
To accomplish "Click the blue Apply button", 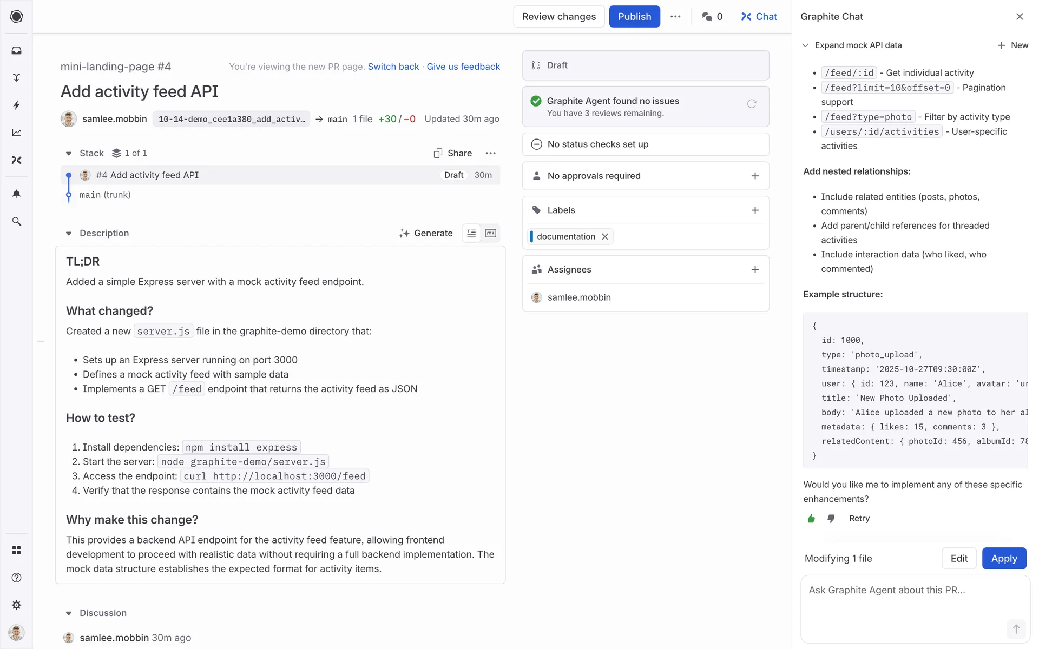I will [1004, 559].
